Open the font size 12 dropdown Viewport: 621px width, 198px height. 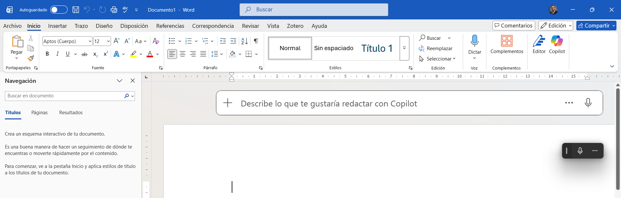coord(108,41)
